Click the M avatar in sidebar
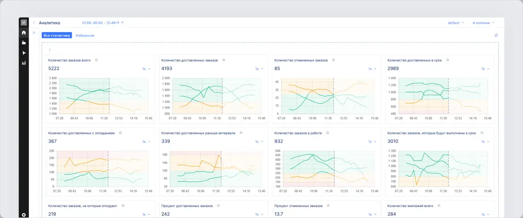Image resolution: width=523 pixels, height=218 pixels. pyautogui.click(x=24, y=22)
